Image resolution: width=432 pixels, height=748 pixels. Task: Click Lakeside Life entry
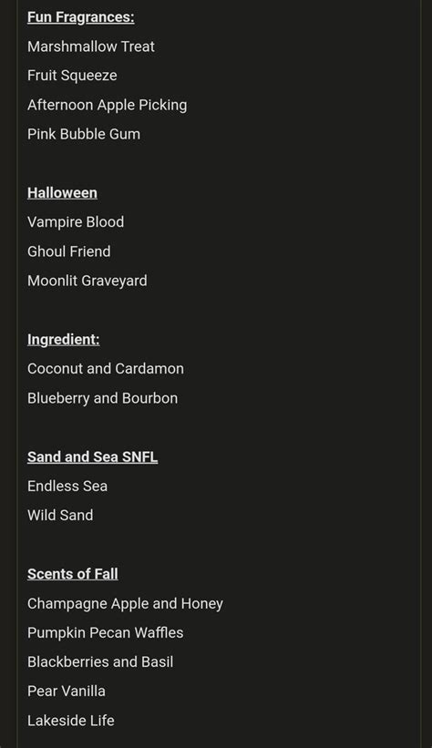(71, 721)
